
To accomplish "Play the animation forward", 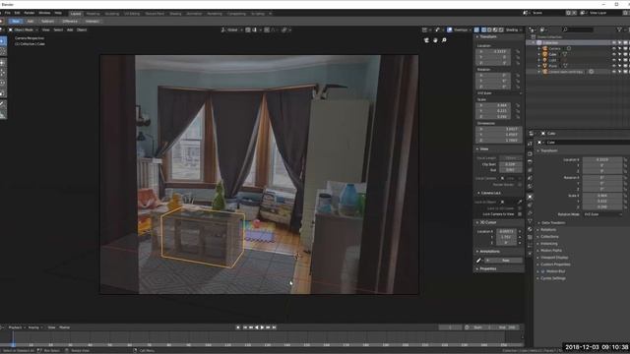I will 263,327.
